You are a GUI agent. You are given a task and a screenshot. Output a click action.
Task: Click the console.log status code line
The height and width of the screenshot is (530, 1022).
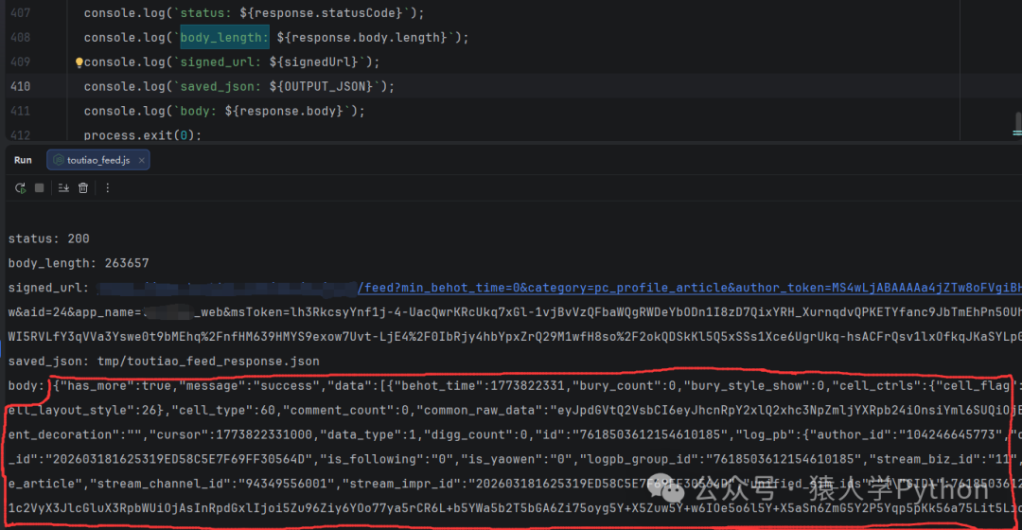[x=254, y=12]
